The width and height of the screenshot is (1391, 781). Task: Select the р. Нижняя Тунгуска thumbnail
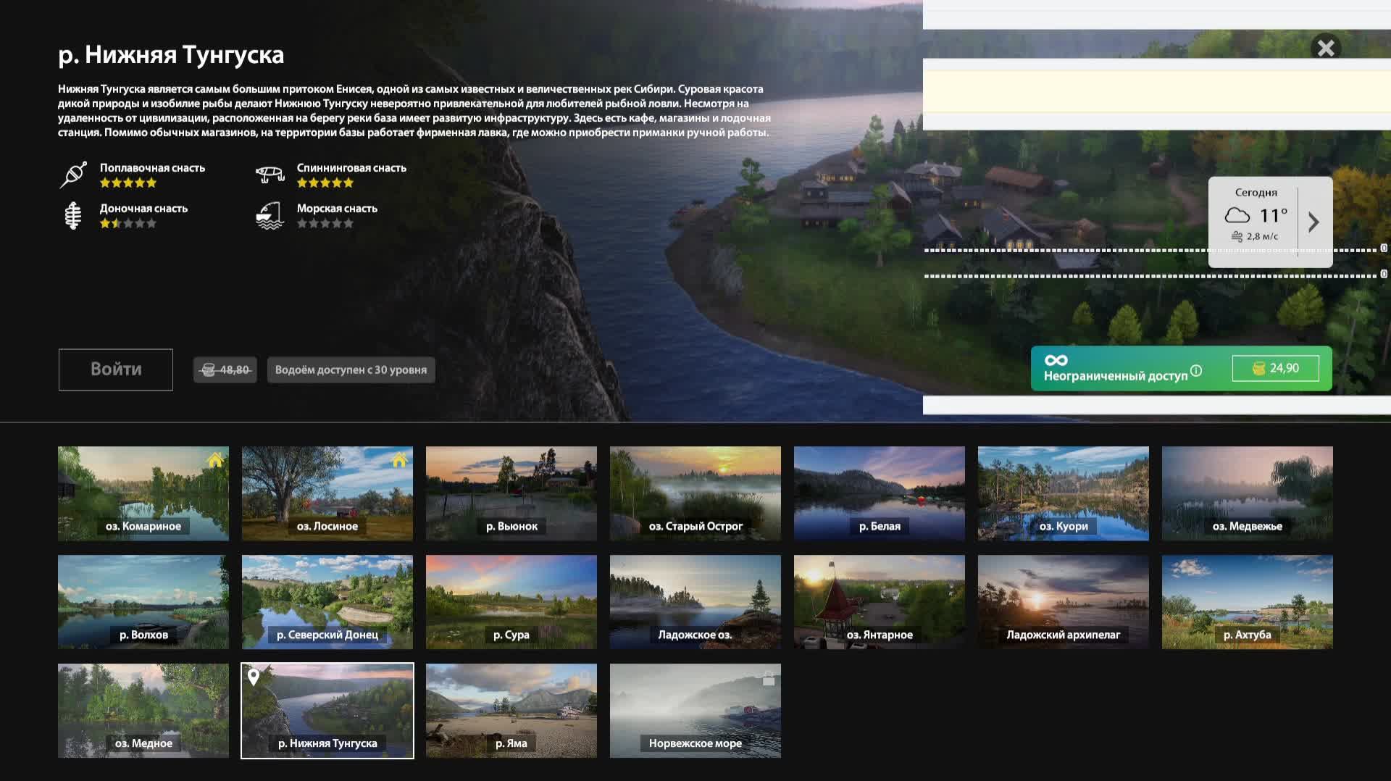327,711
